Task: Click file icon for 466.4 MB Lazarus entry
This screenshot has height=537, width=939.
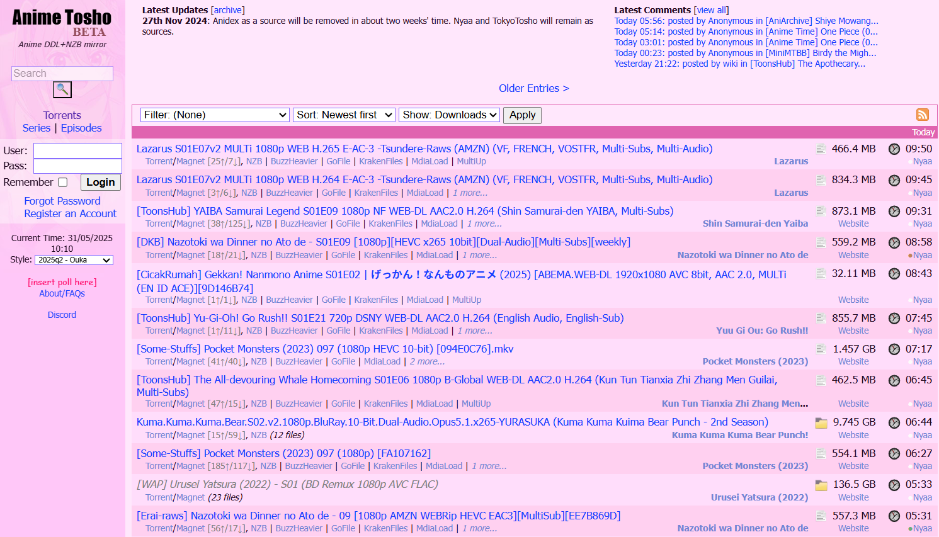Action: pyautogui.click(x=821, y=149)
